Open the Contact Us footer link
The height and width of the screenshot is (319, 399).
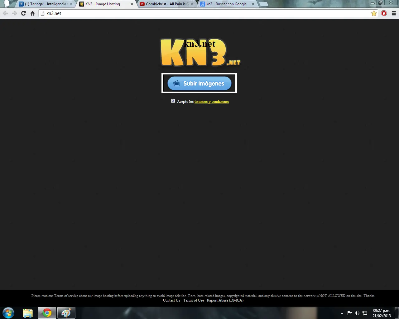coord(171,300)
